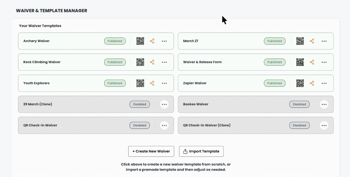Share the Waiver & Release Form
This screenshot has height=177, width=350.
tap(312, 62)
